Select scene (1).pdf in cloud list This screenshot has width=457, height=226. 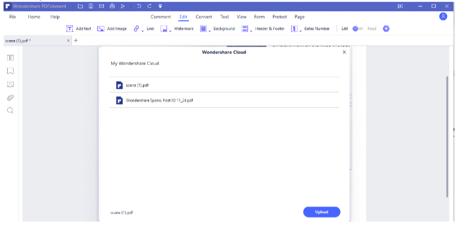(224, 85)
